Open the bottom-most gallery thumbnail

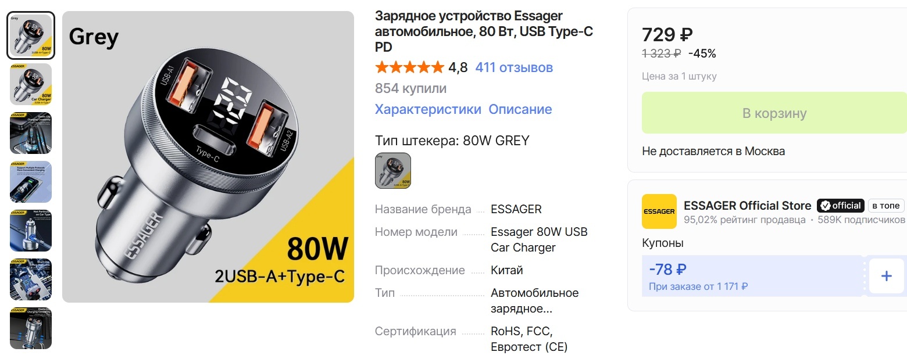[30, 328]
